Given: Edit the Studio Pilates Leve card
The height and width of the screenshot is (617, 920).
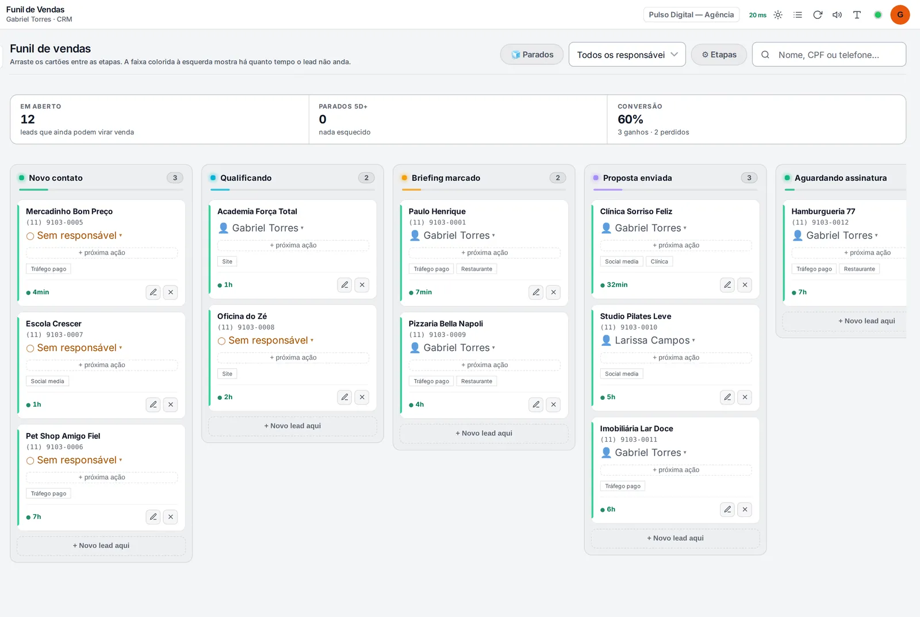Looking at the screenshot, I should (727, 397).
